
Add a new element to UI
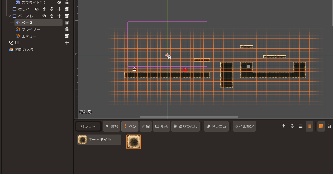pos(67,43)
